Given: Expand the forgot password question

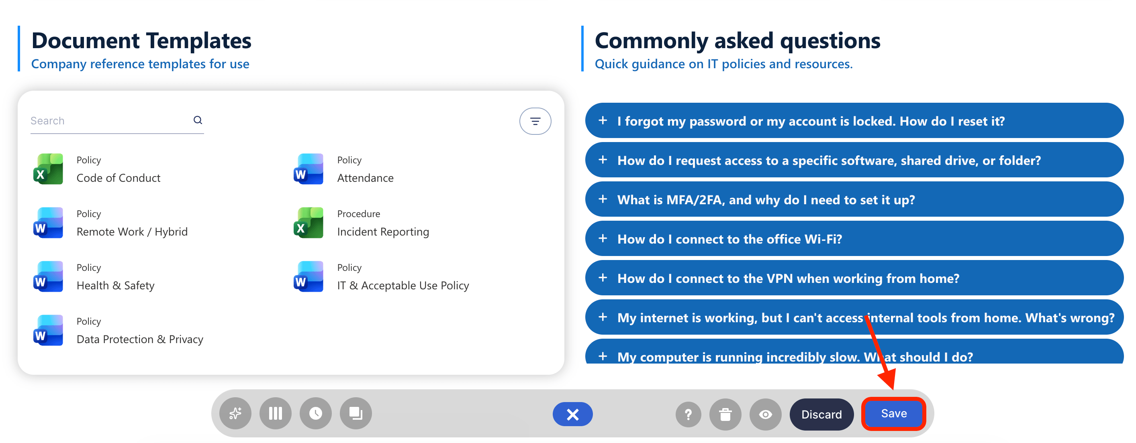Looking at the screenshot, I should (x=854, y=121).
